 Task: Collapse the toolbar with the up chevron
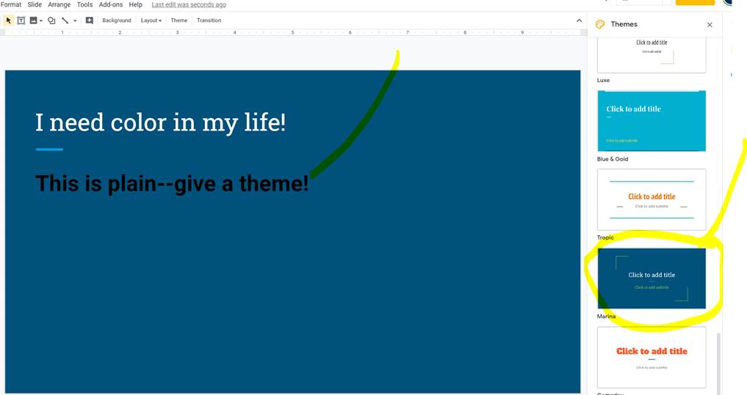click(579, 21)
